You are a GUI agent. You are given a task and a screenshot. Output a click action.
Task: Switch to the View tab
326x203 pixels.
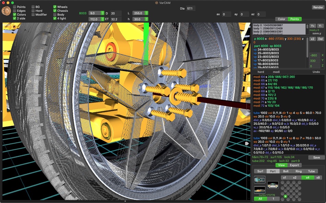(281, 165)
